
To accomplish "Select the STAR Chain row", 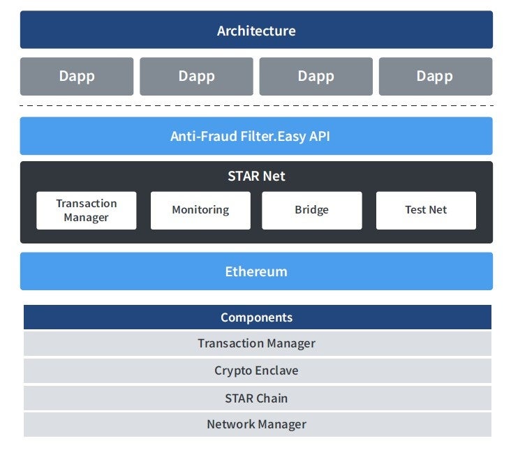I will click(x=258, y=398).
